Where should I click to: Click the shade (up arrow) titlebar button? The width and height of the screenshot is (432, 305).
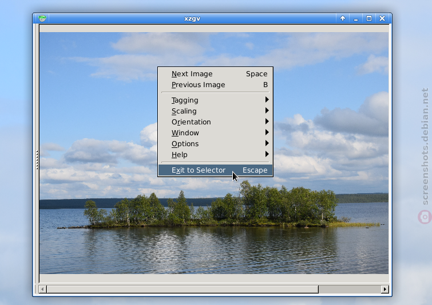343,18
